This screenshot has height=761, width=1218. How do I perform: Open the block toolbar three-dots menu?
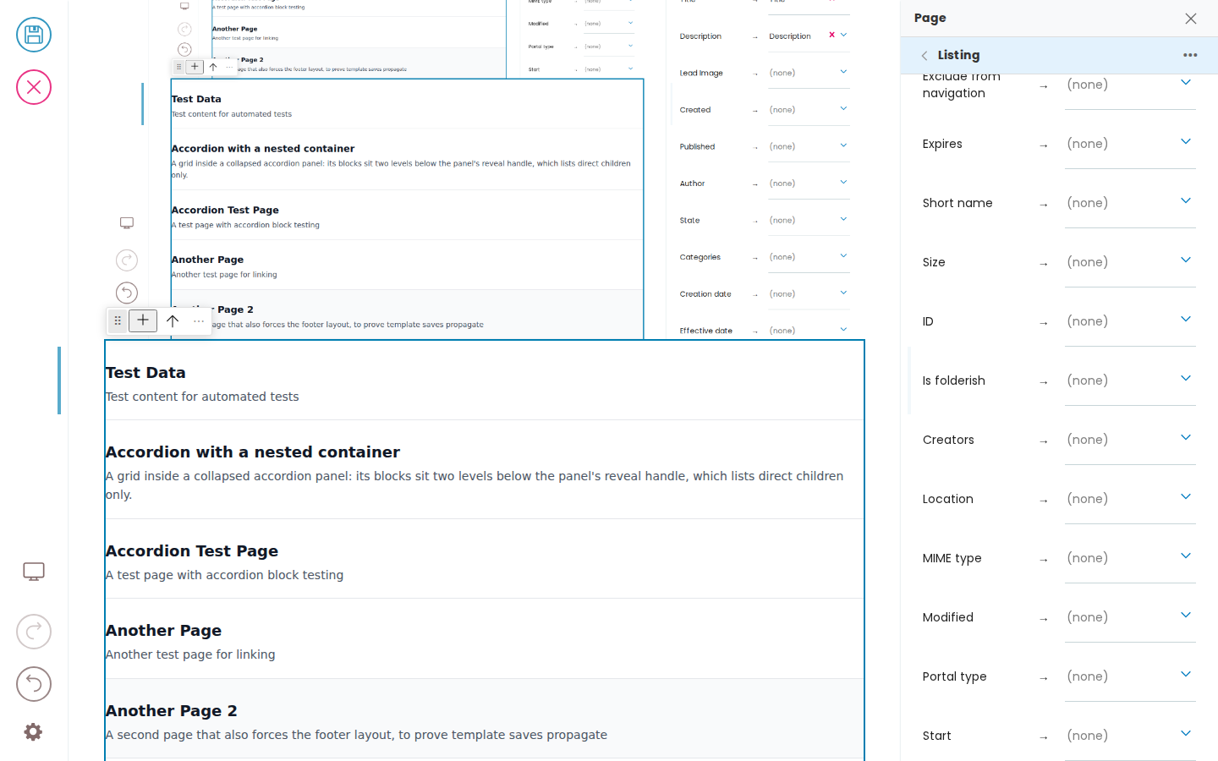point(199,321)
